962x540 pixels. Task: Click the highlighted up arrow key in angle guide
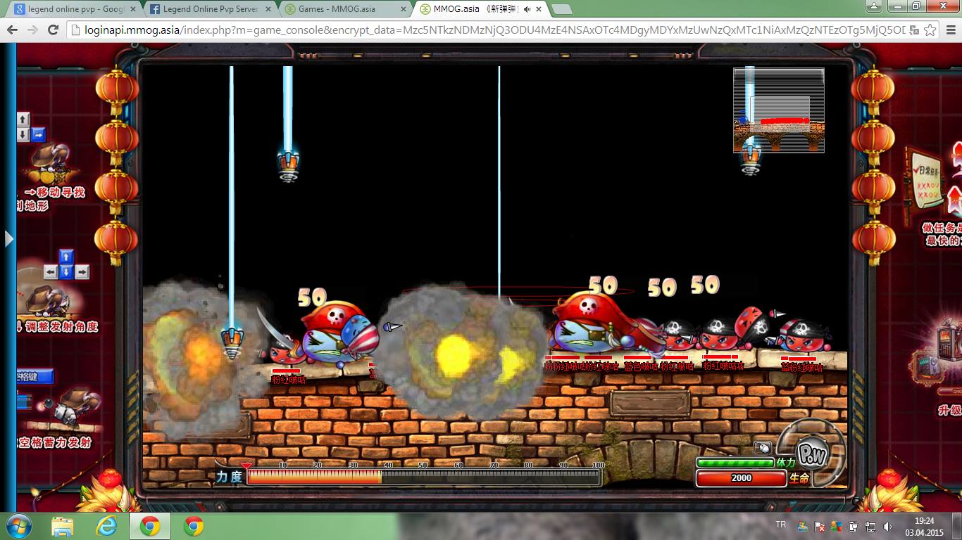(x=66, y=257)
